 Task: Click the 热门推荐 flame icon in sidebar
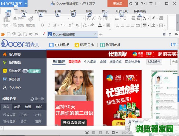(4, 54)
